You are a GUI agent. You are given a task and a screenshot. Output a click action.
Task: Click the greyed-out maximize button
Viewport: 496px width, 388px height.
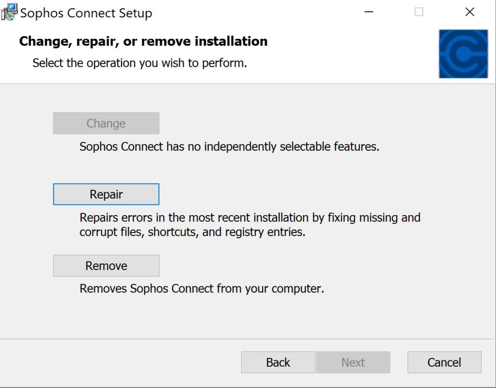pyautogui.click(x=419, y=13)
